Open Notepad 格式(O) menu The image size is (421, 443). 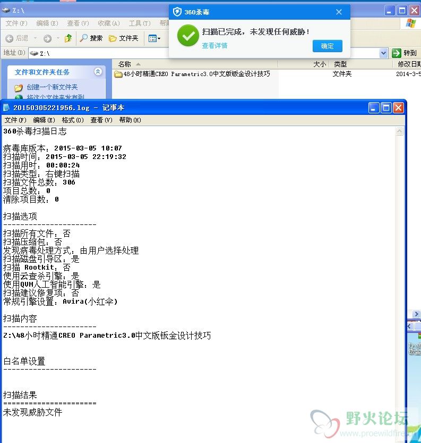73,120
